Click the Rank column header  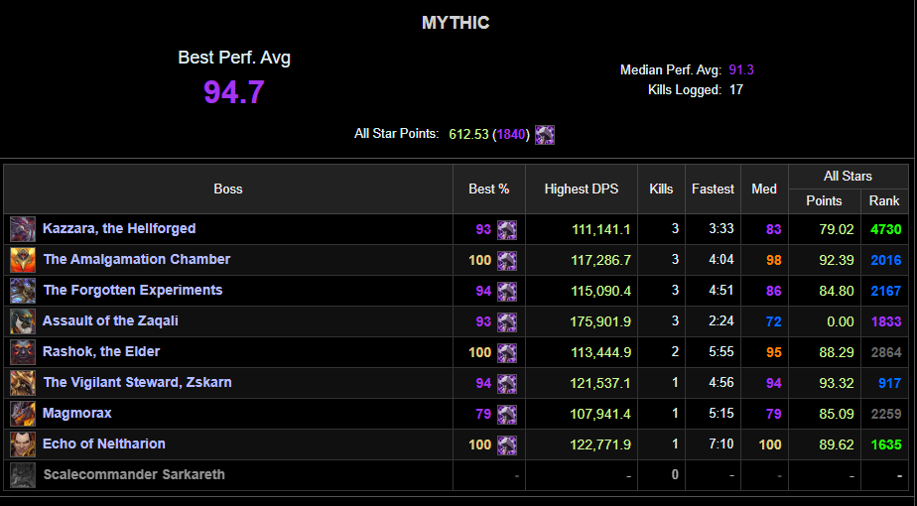click(x=883, y=200)
